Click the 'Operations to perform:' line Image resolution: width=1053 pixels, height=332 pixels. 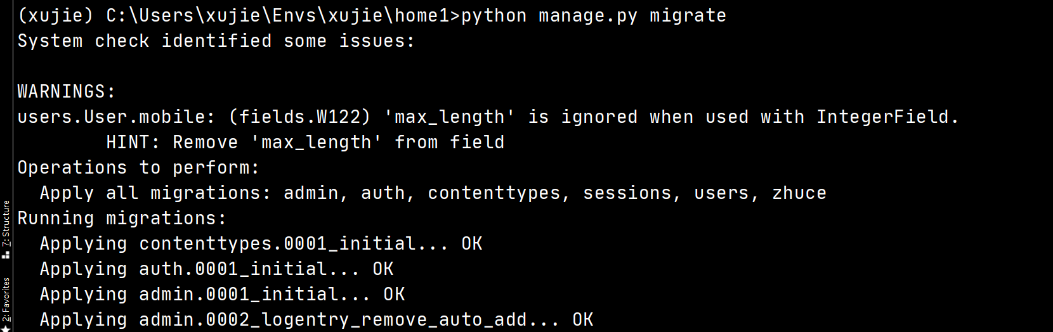(x=139, y=168)
